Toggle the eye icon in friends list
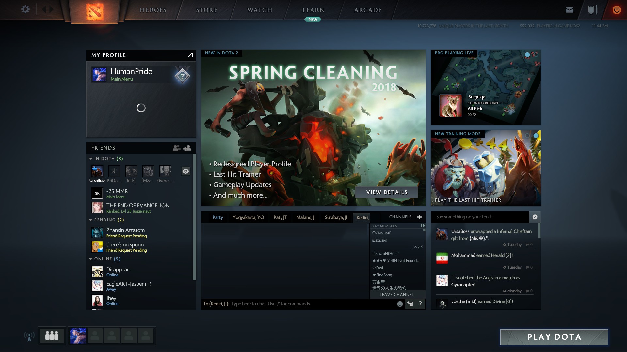 tap(185, 171)
